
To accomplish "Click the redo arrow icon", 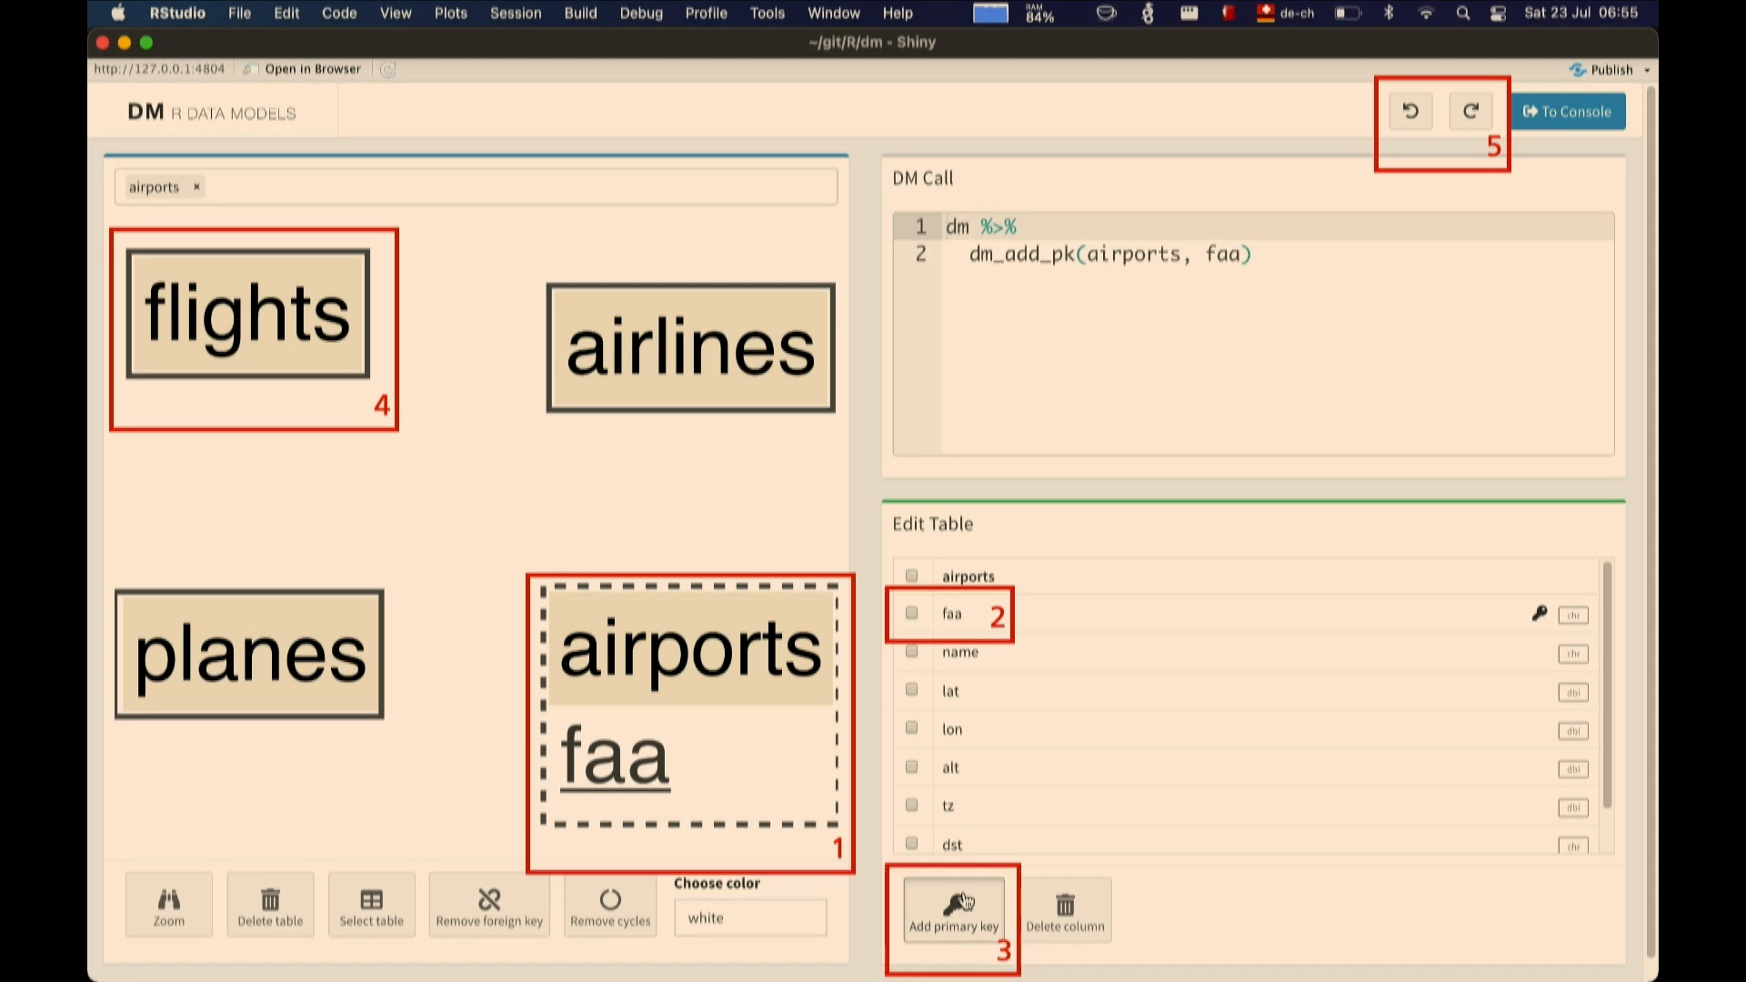I will 1471,111.
